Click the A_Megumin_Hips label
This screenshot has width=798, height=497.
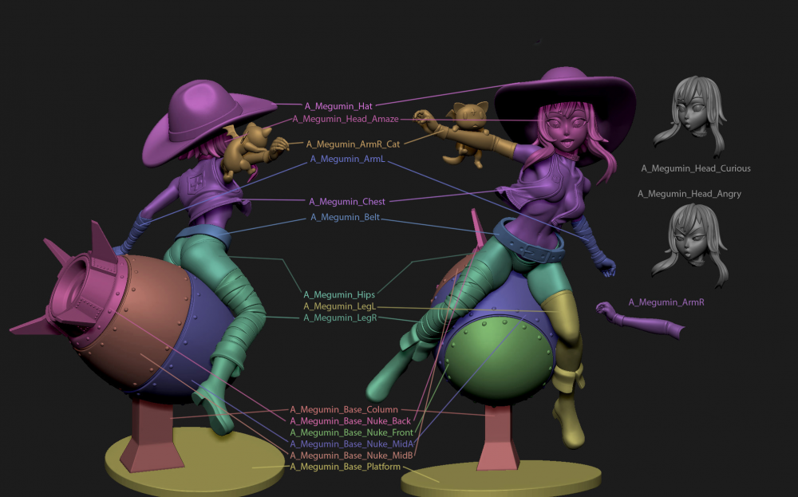(339, 294)
